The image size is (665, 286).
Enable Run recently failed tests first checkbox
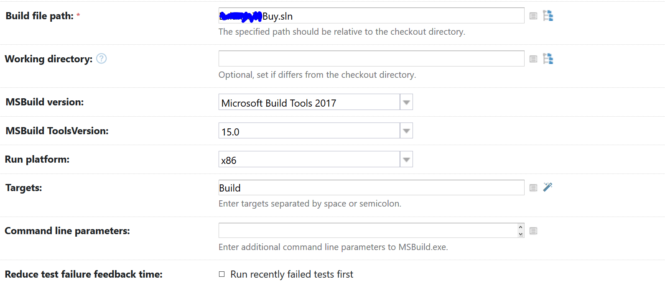[x=222, y=274]
